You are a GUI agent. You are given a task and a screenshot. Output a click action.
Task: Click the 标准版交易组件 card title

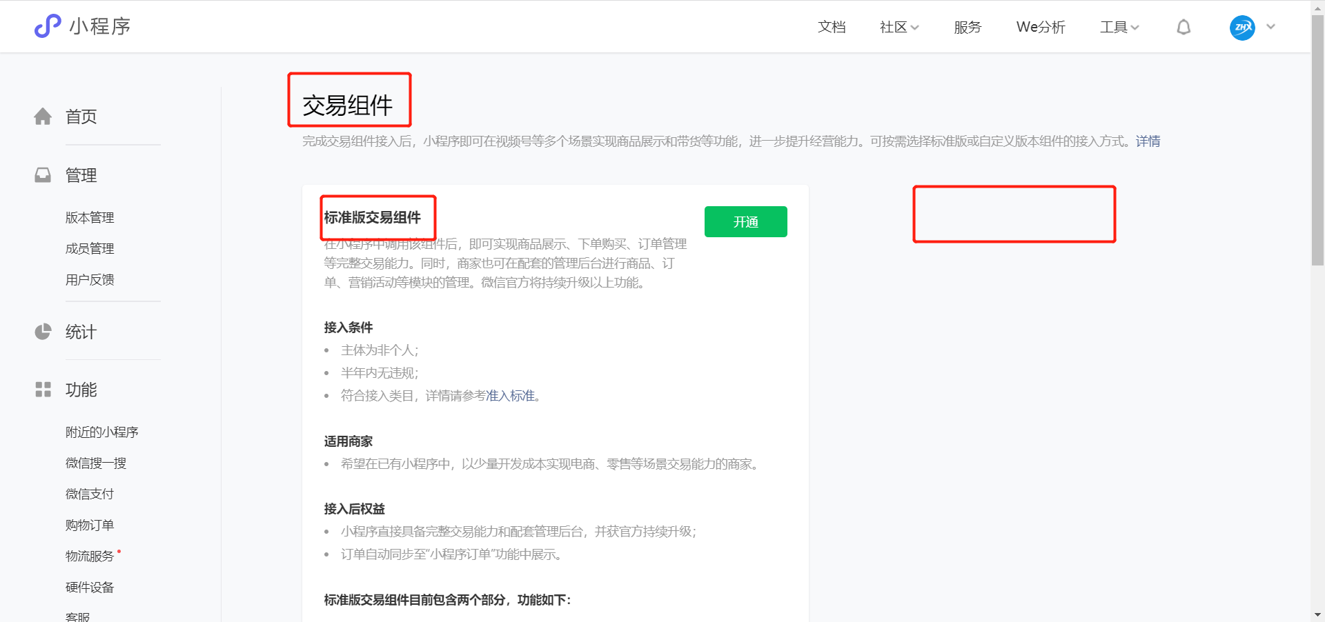point(373,218)
